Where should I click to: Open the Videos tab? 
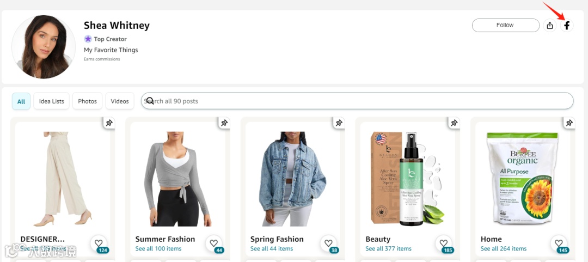(x=120, y=101)
